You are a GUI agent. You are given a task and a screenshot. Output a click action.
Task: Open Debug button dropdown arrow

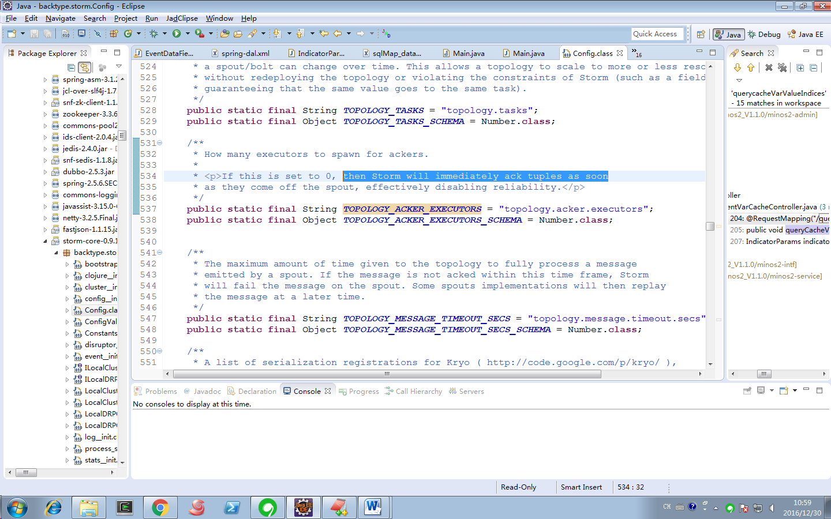164,34
